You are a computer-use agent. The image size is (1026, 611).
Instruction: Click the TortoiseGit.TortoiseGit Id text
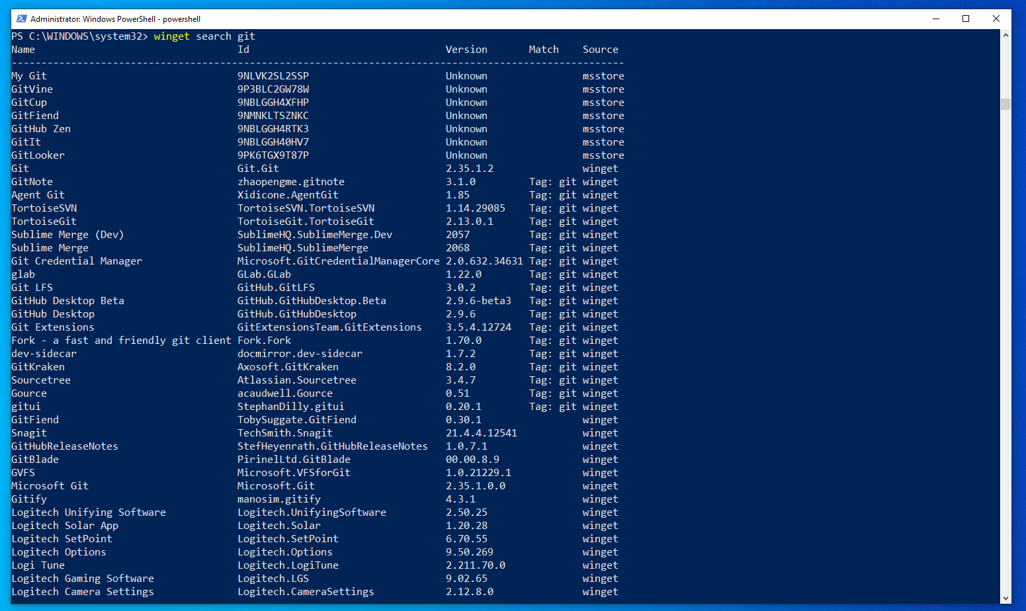[306, 222]
